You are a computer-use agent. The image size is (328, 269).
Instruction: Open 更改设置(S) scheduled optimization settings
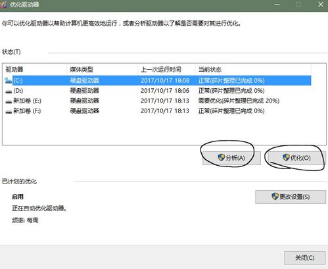click(291, 197)
